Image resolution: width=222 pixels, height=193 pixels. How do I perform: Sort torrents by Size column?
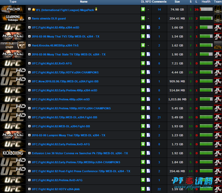177,2
